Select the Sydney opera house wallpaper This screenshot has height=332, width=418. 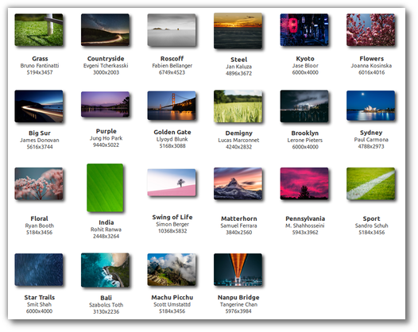coord(371,106)
